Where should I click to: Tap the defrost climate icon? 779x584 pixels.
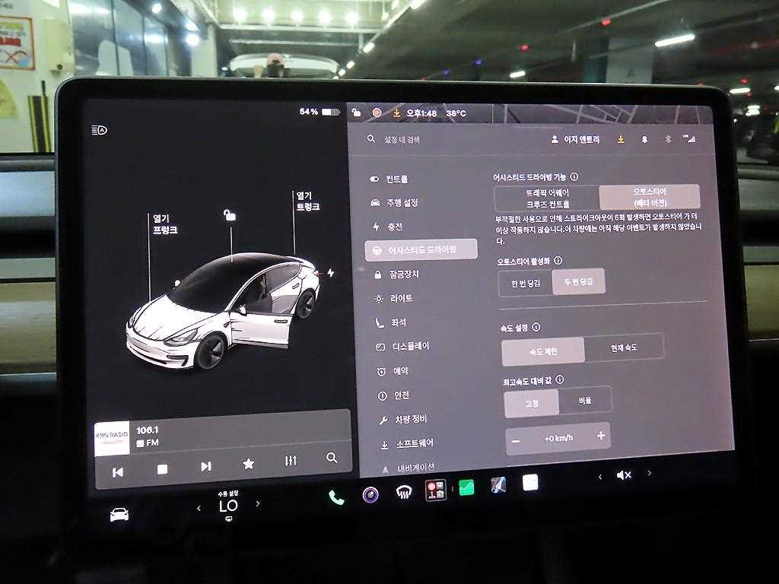pos(404,492)
